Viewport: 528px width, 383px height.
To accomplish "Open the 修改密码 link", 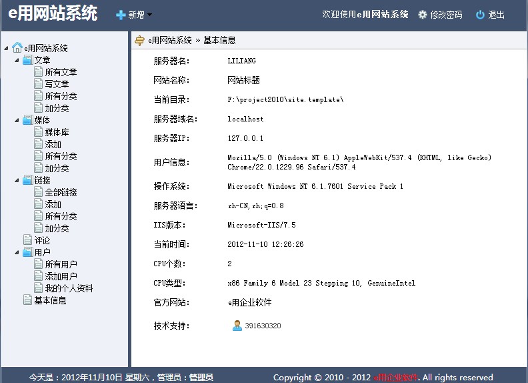I will [446, 15].
